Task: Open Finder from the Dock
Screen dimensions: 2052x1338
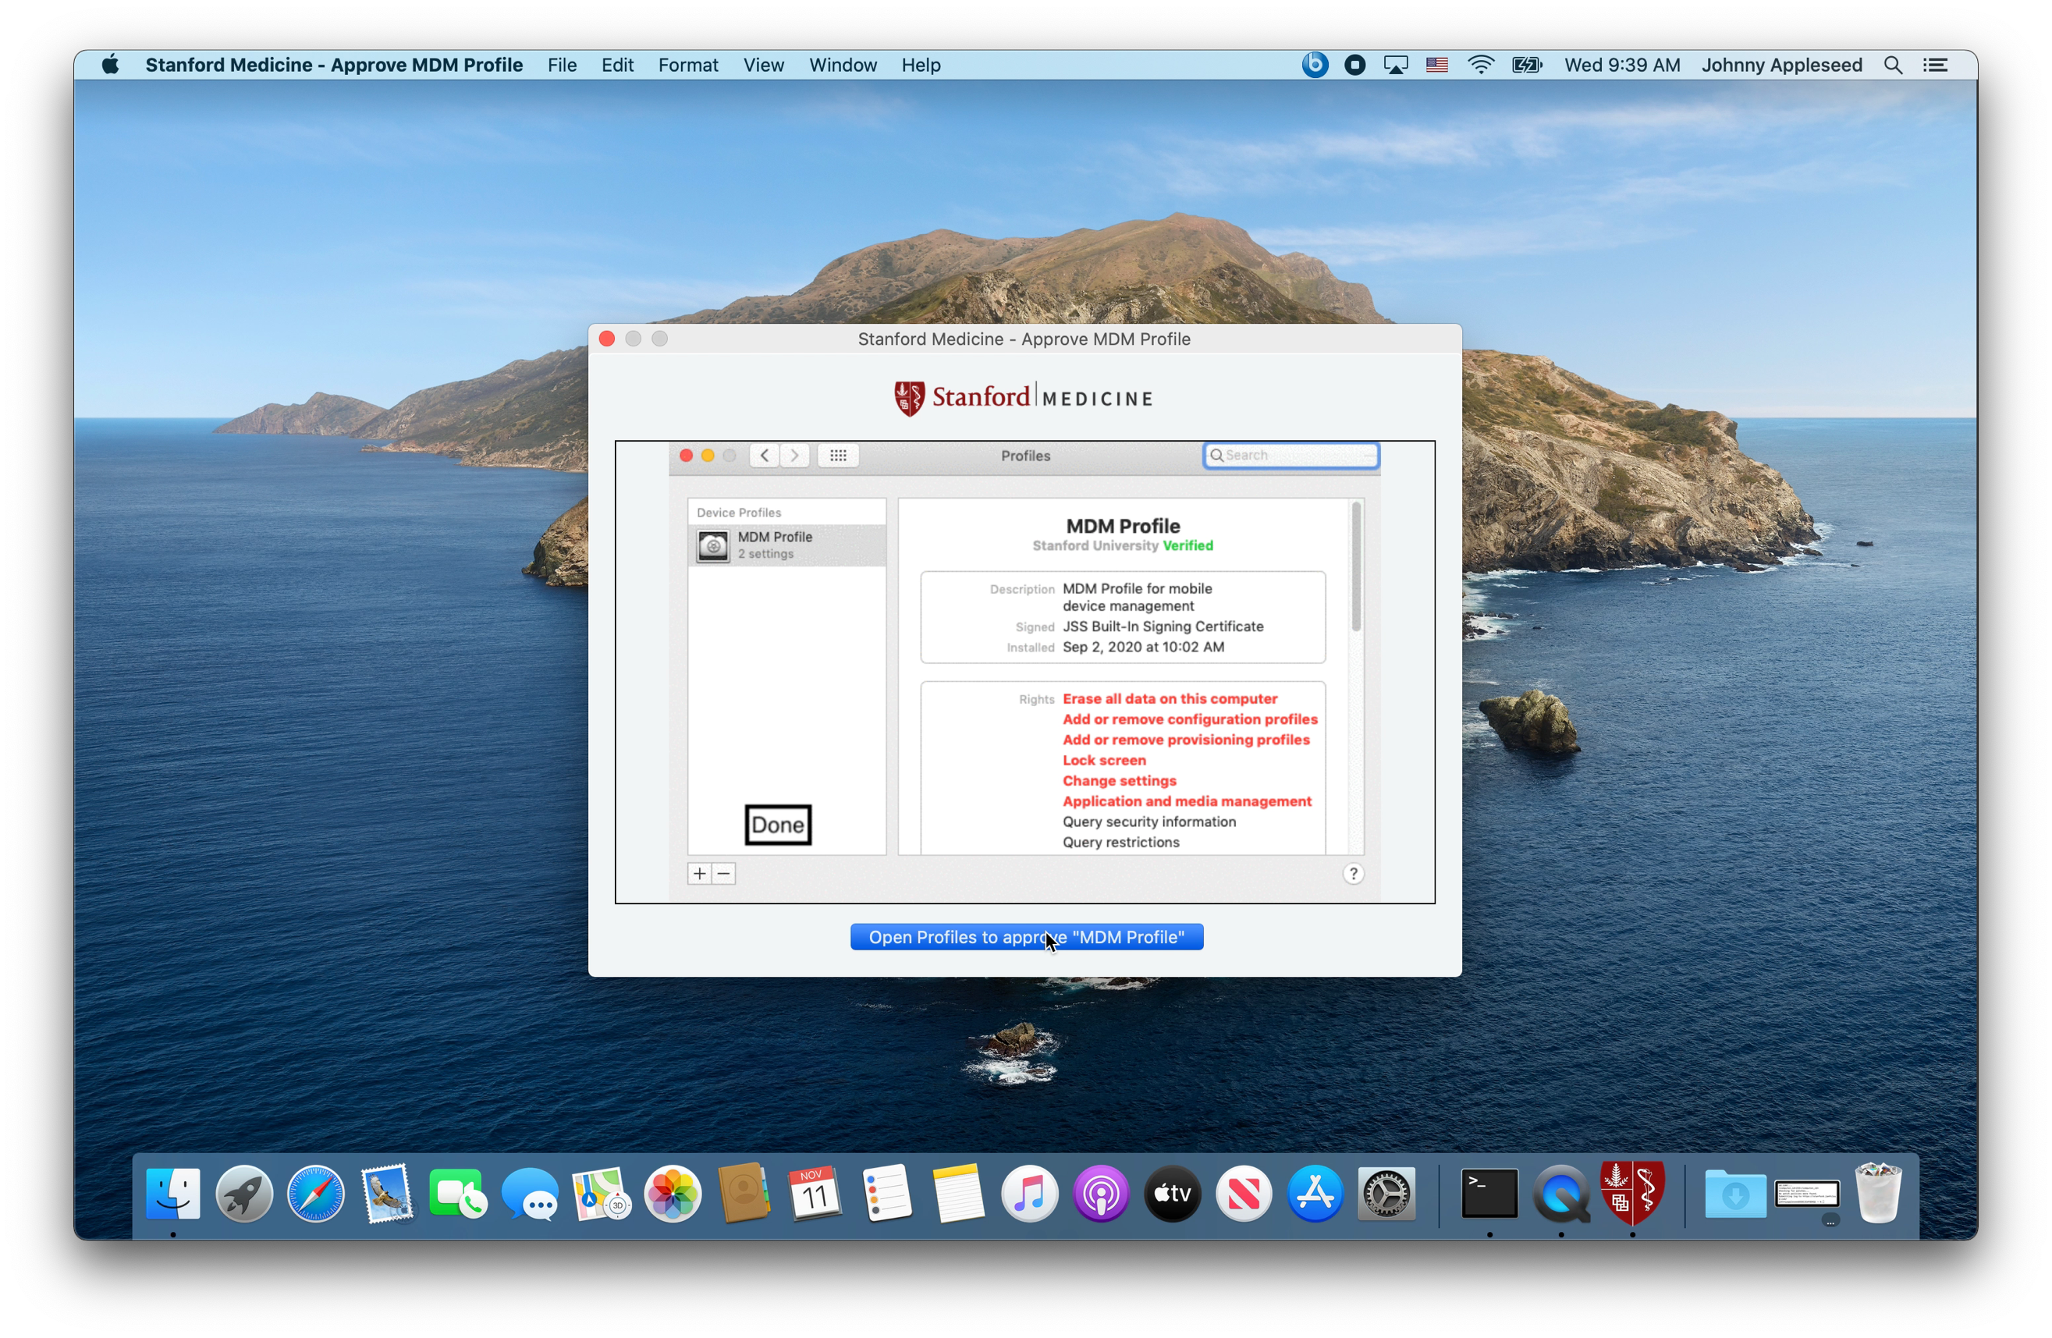Action: click(x=173, y=1194)
